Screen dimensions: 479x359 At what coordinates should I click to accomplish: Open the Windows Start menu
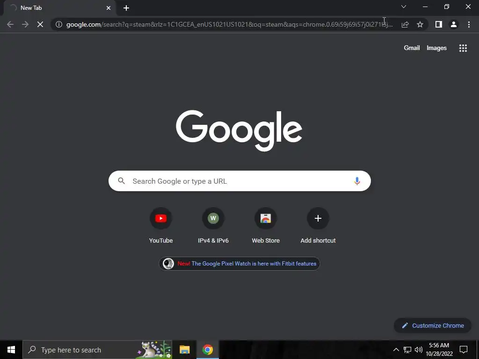pyautogui.click(x=11, y=350)
